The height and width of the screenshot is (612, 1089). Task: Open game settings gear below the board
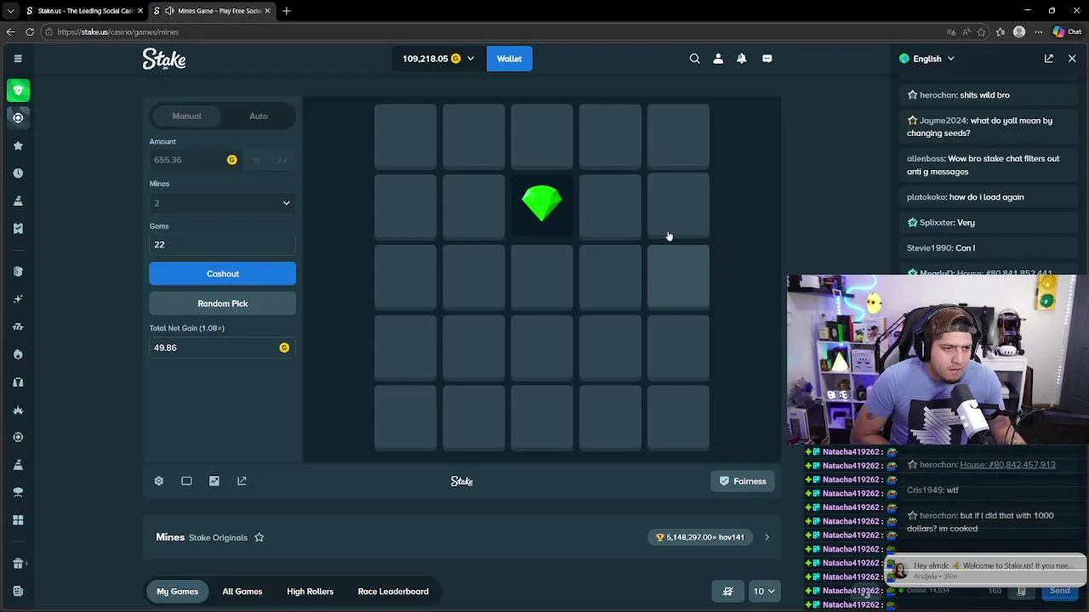158,481
